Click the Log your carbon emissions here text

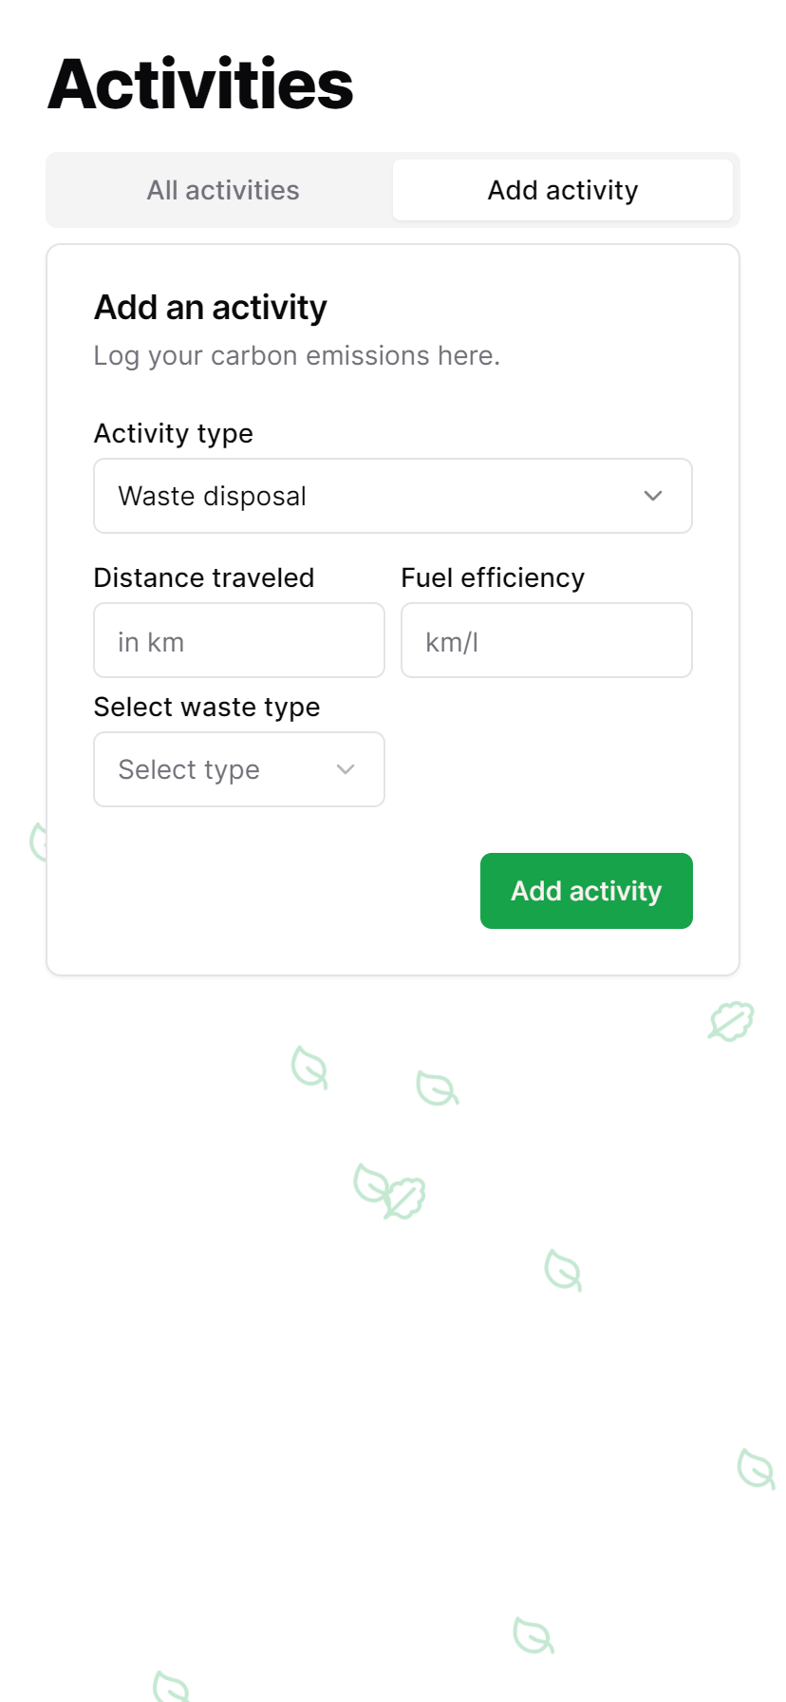coord(296,355)
